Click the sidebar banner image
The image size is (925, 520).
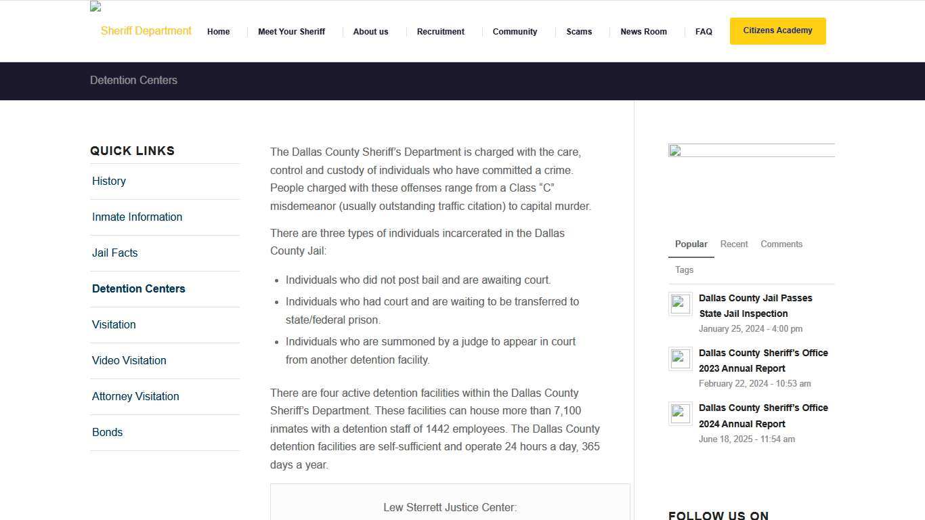click(751, 151)
